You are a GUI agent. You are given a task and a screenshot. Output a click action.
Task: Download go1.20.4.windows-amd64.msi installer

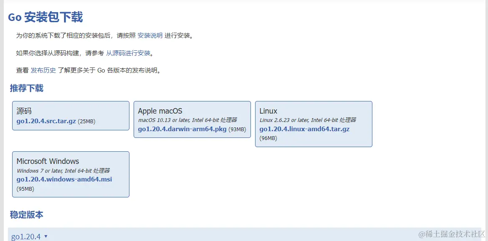(x=65, y=180)
